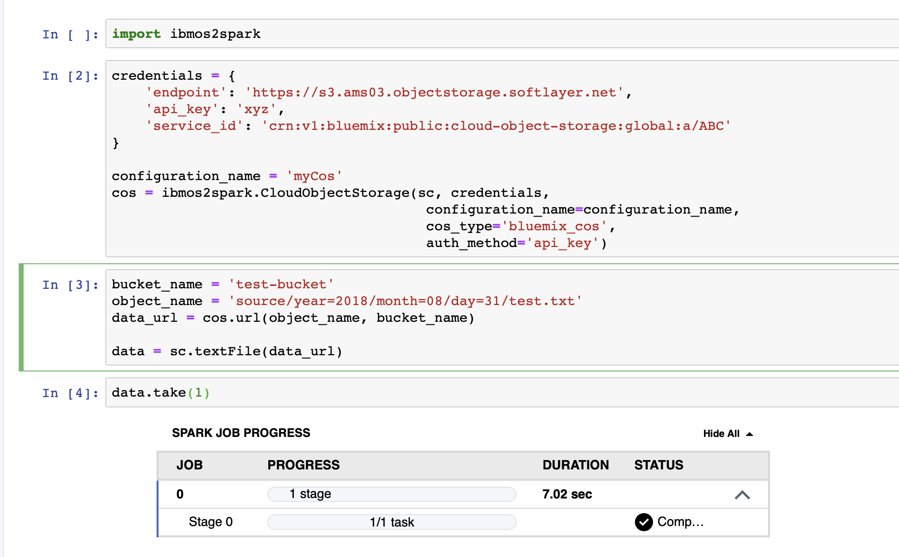
Task: Click the 'myCos' string value
Action: coord(314,176)
